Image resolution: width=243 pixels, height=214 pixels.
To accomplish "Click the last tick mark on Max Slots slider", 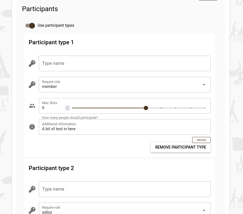I will 205,108.
